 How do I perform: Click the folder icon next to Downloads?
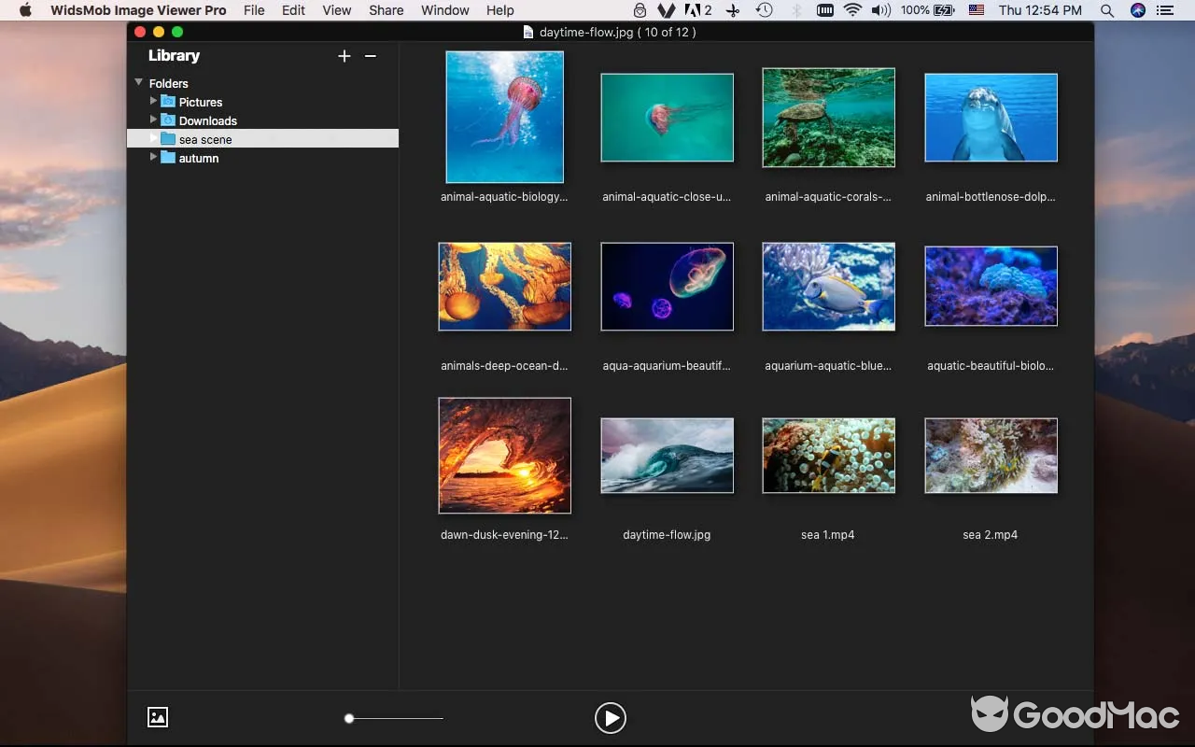click(x=166, y=120)
